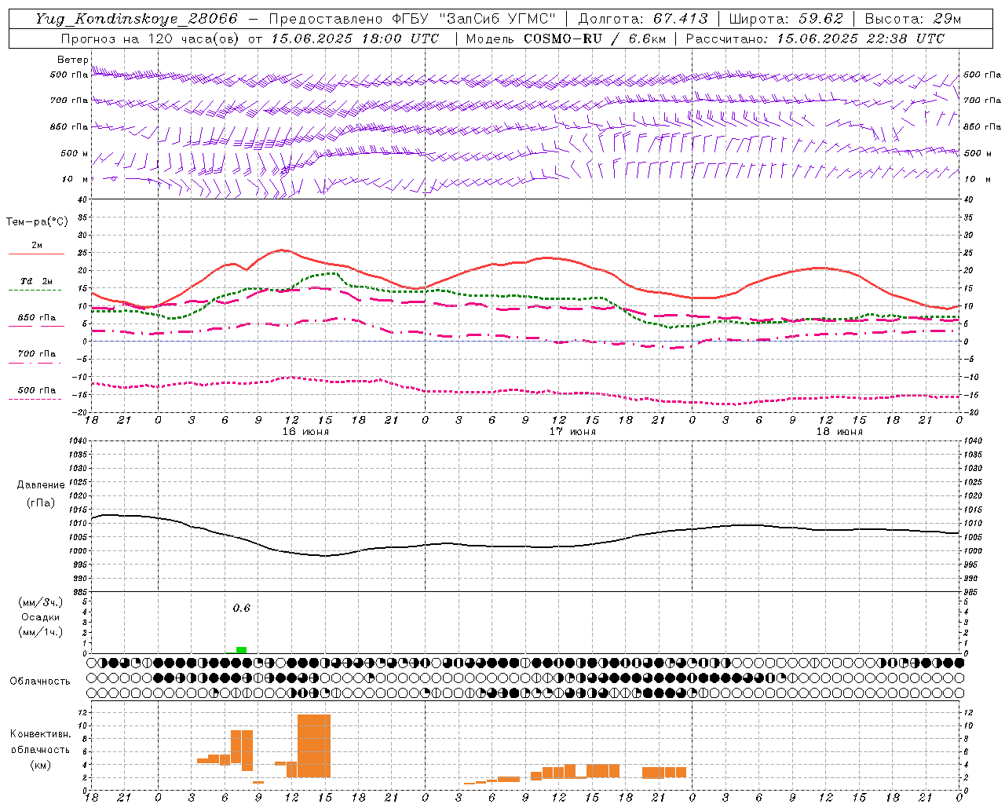Click the station title Yug_Kondinskoye_28066

tap(136, 19)
